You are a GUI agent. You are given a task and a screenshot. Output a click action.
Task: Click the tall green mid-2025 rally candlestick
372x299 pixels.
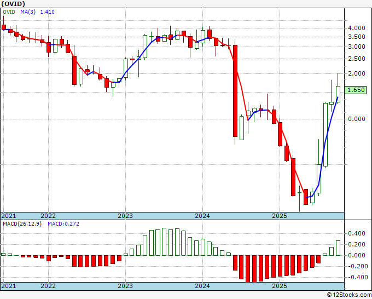click(x=326, y=135)
